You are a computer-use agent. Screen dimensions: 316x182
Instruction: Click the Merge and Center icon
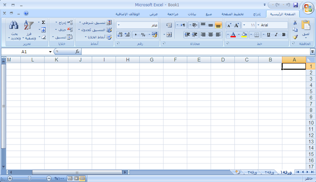pos(169,35)
